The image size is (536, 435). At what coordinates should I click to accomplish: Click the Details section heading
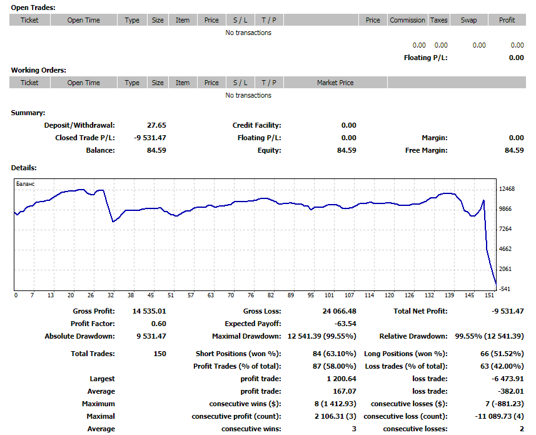pos(24,168)
